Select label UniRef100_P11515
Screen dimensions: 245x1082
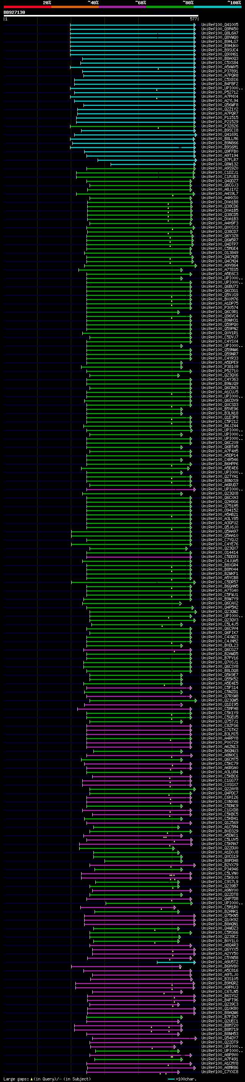coord(220,117)
